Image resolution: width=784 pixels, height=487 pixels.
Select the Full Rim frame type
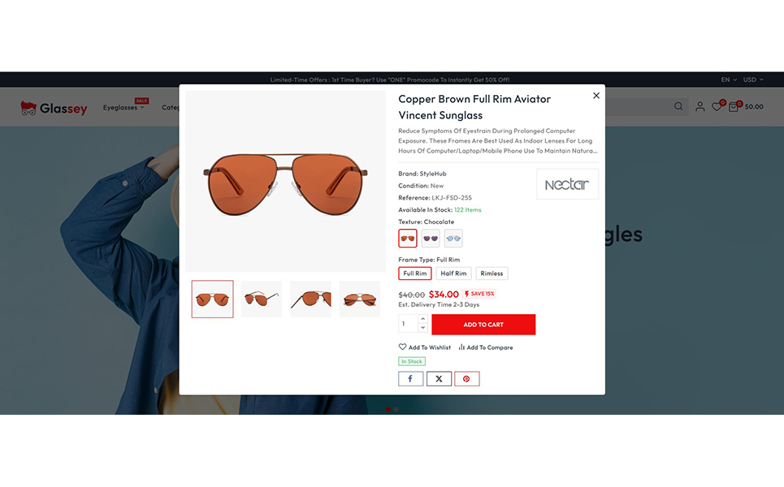415,274
